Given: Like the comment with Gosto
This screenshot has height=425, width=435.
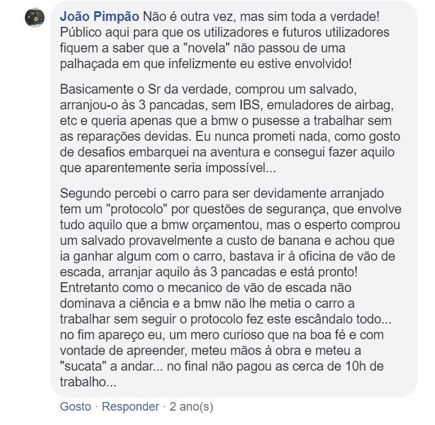Looking at the screenshot, I should [75, 407].
